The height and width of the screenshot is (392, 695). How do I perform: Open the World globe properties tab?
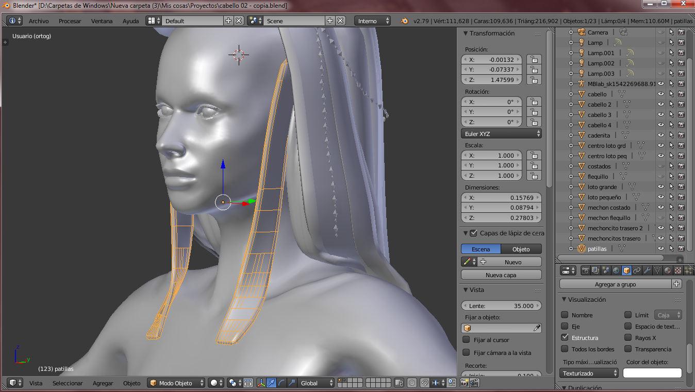[x=616, y=270]
